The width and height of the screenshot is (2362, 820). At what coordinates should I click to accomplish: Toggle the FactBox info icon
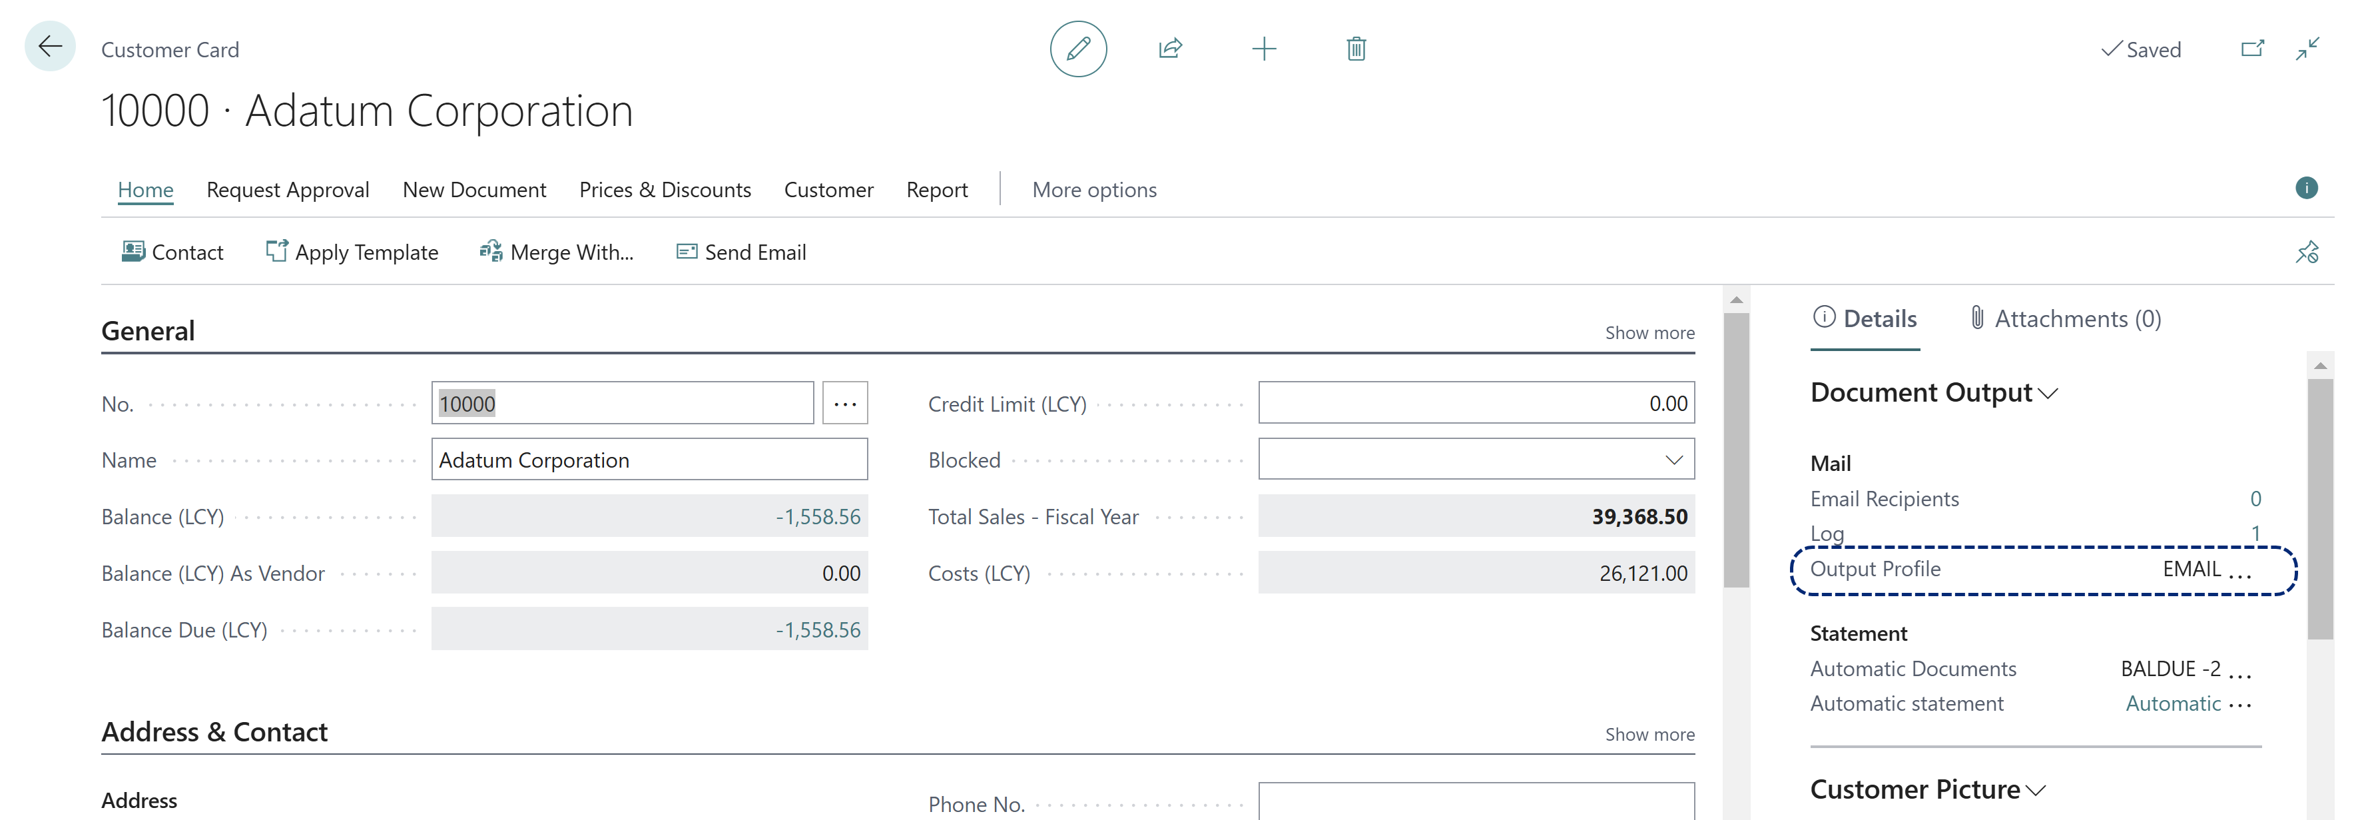[x=2307, y=188]
